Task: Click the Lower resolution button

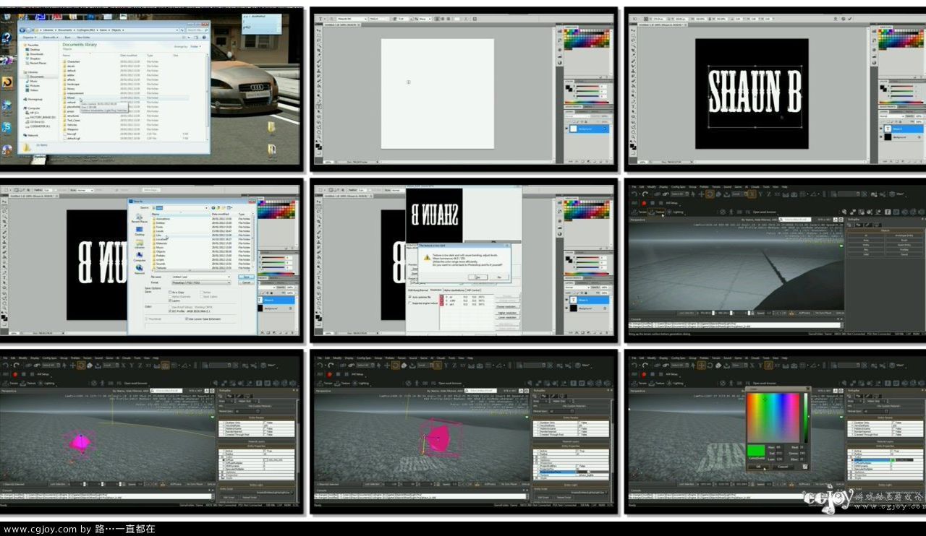Action: point(507,317)
